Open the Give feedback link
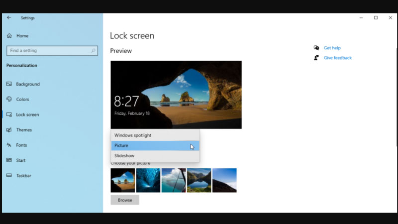 point(337,58)
